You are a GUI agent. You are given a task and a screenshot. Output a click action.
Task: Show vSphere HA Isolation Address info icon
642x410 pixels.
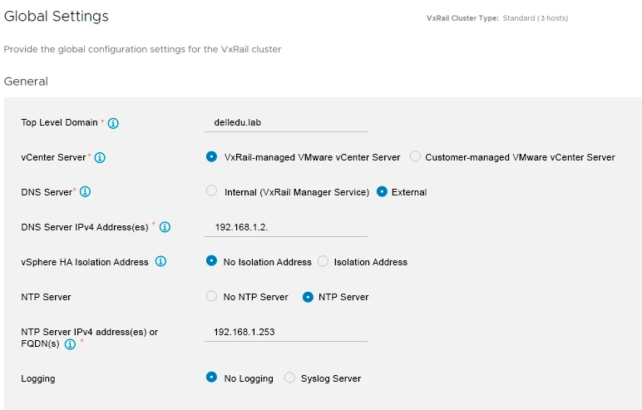tap(161, 262)
